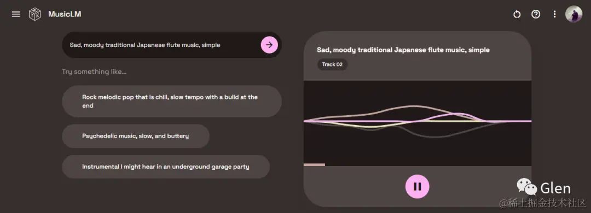Click the WeChat Glen watermark icon

pos(527,187)
